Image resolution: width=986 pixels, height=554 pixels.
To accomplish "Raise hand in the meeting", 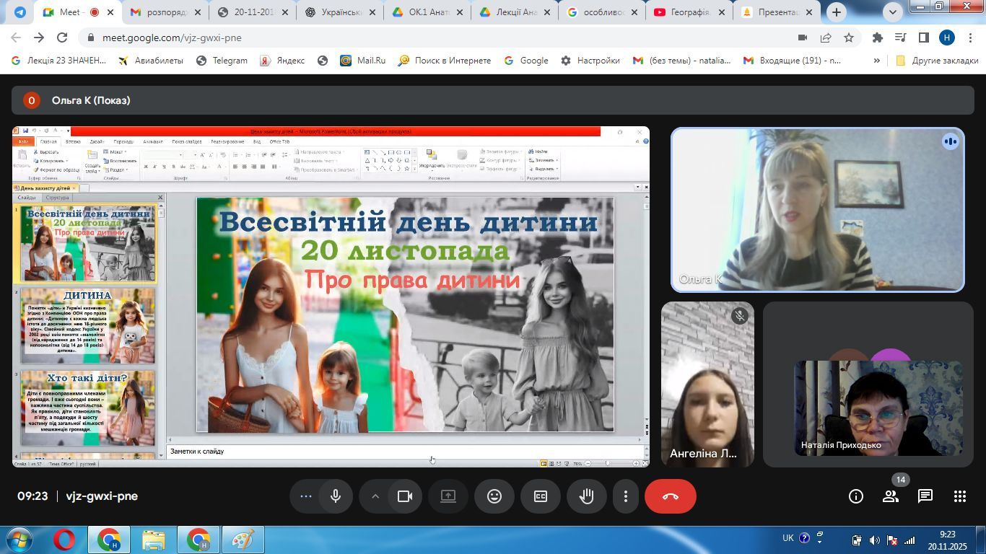I will [x=587, y=496].
